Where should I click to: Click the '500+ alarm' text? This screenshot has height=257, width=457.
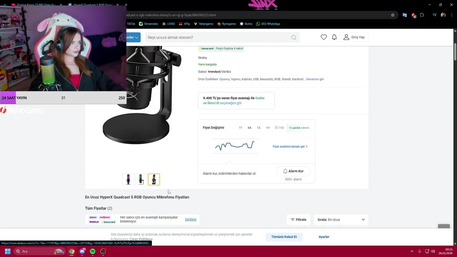(293, 180)
